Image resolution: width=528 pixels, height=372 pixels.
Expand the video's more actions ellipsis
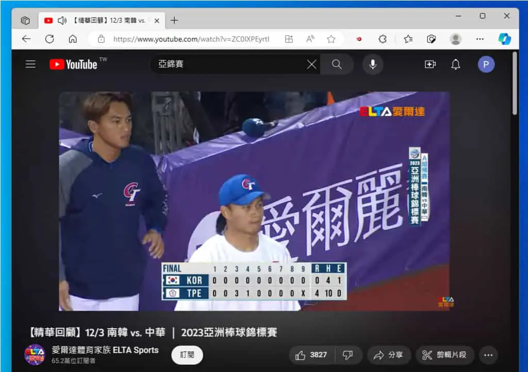[x=488, y=355]
